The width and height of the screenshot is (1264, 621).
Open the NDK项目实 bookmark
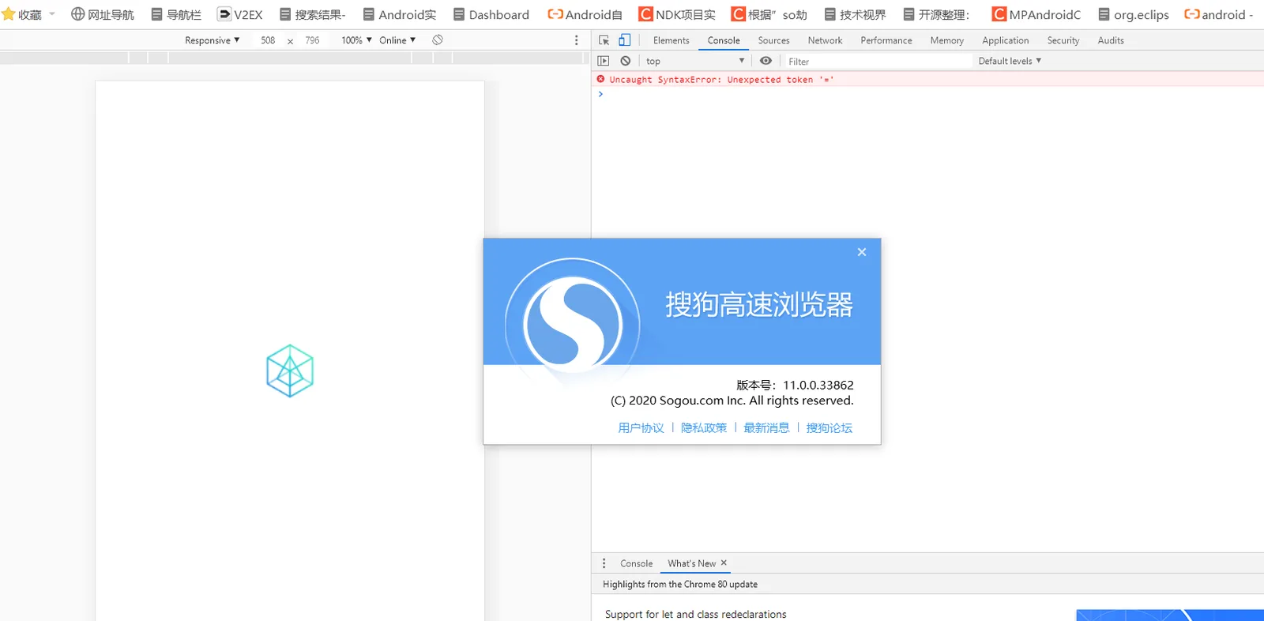677,14
